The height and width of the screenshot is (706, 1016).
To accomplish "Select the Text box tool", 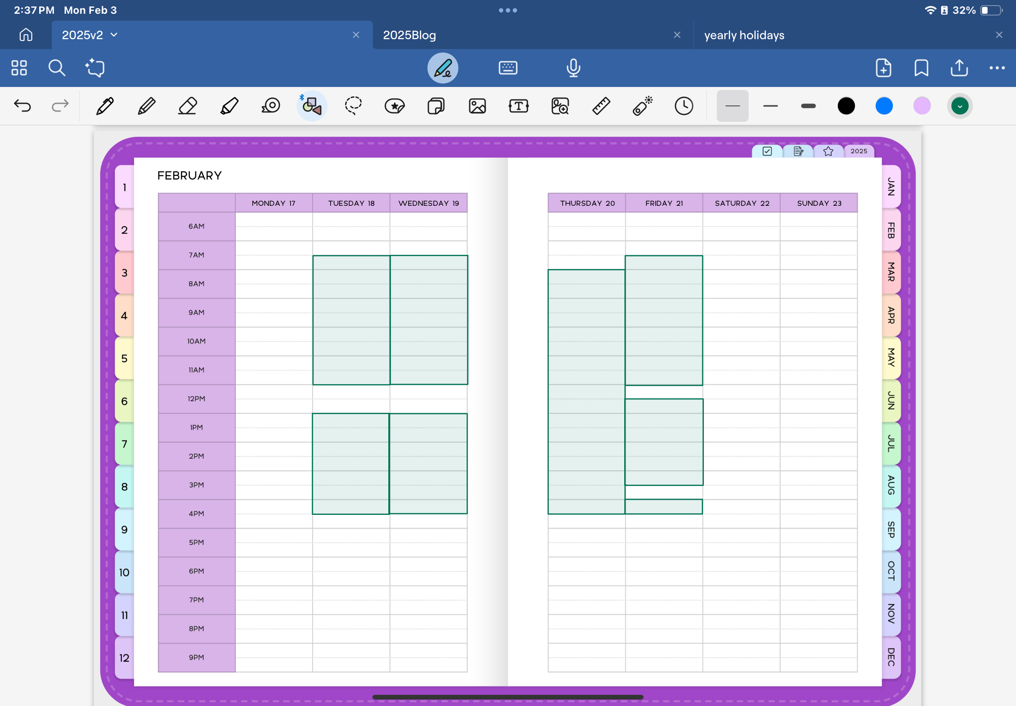I will click(x=518, y=106).
